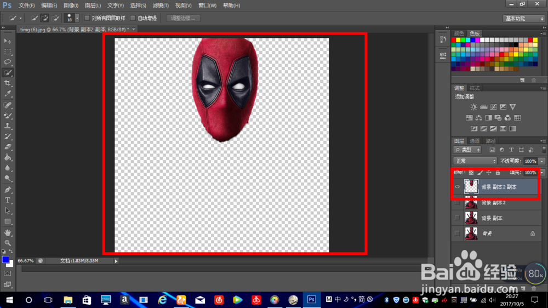The width and height of the screenshot is (548, 308).
Task: Open the 文件(F) menu
Action: [x=26, y=5]
